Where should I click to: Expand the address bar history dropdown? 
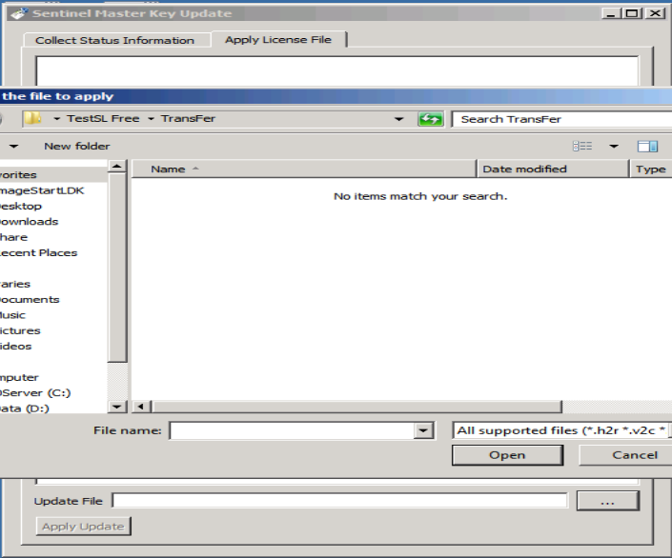pyautogui.click(x=399, y=119)
